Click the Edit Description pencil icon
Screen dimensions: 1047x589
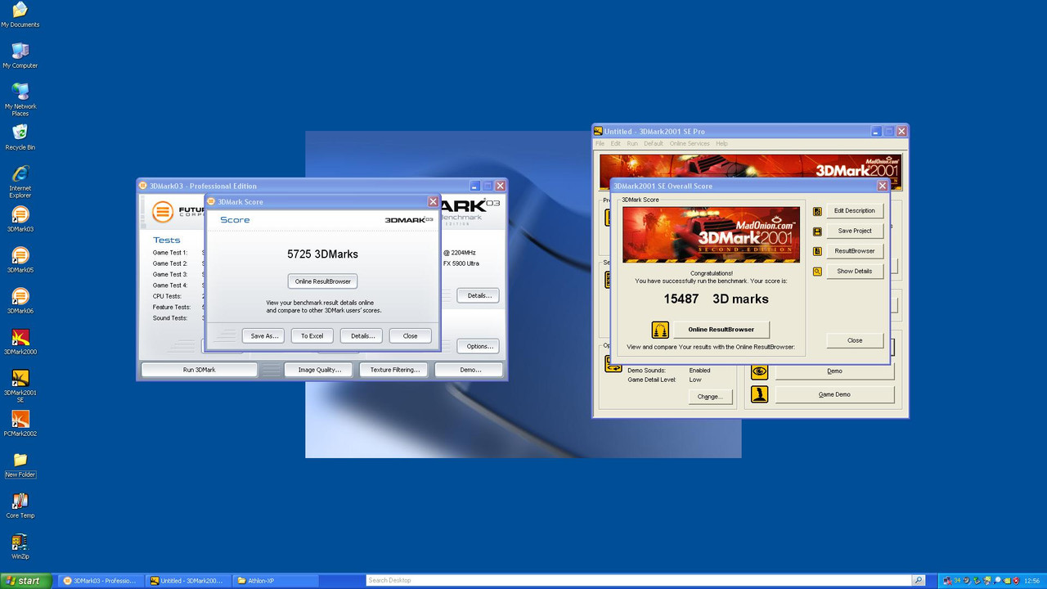817,211
